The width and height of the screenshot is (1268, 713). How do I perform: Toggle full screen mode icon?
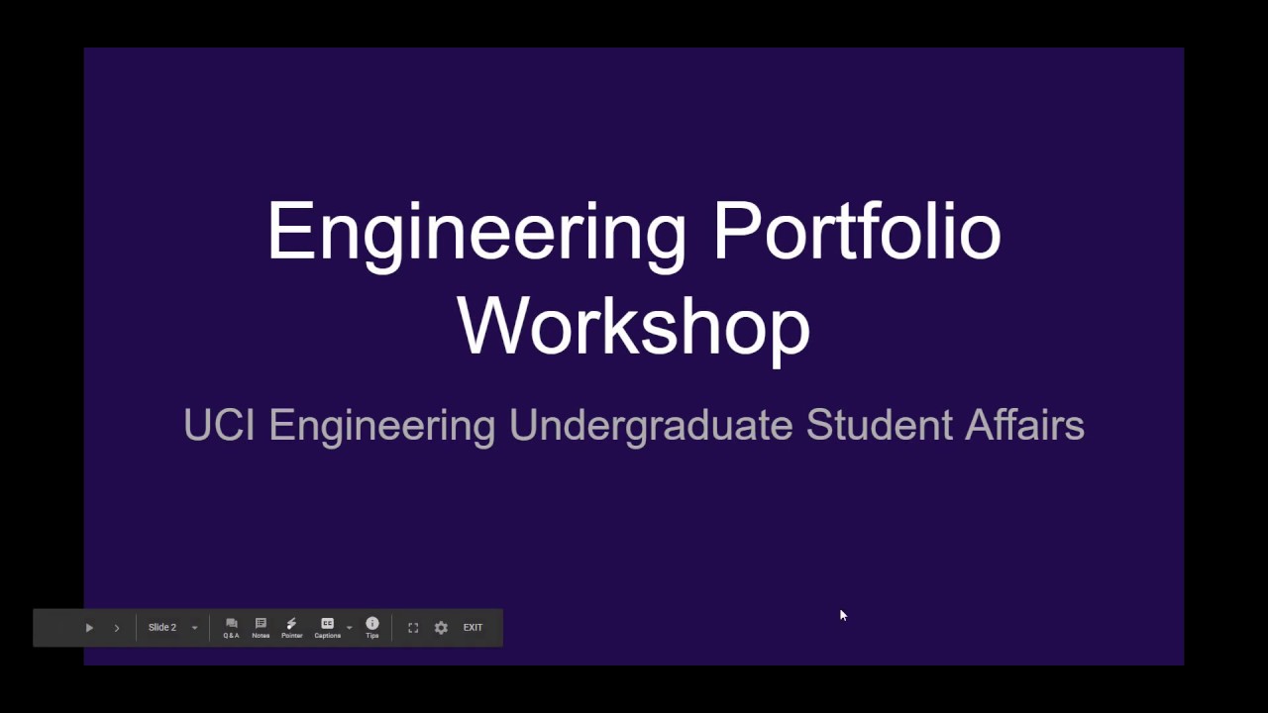(413, 628)
